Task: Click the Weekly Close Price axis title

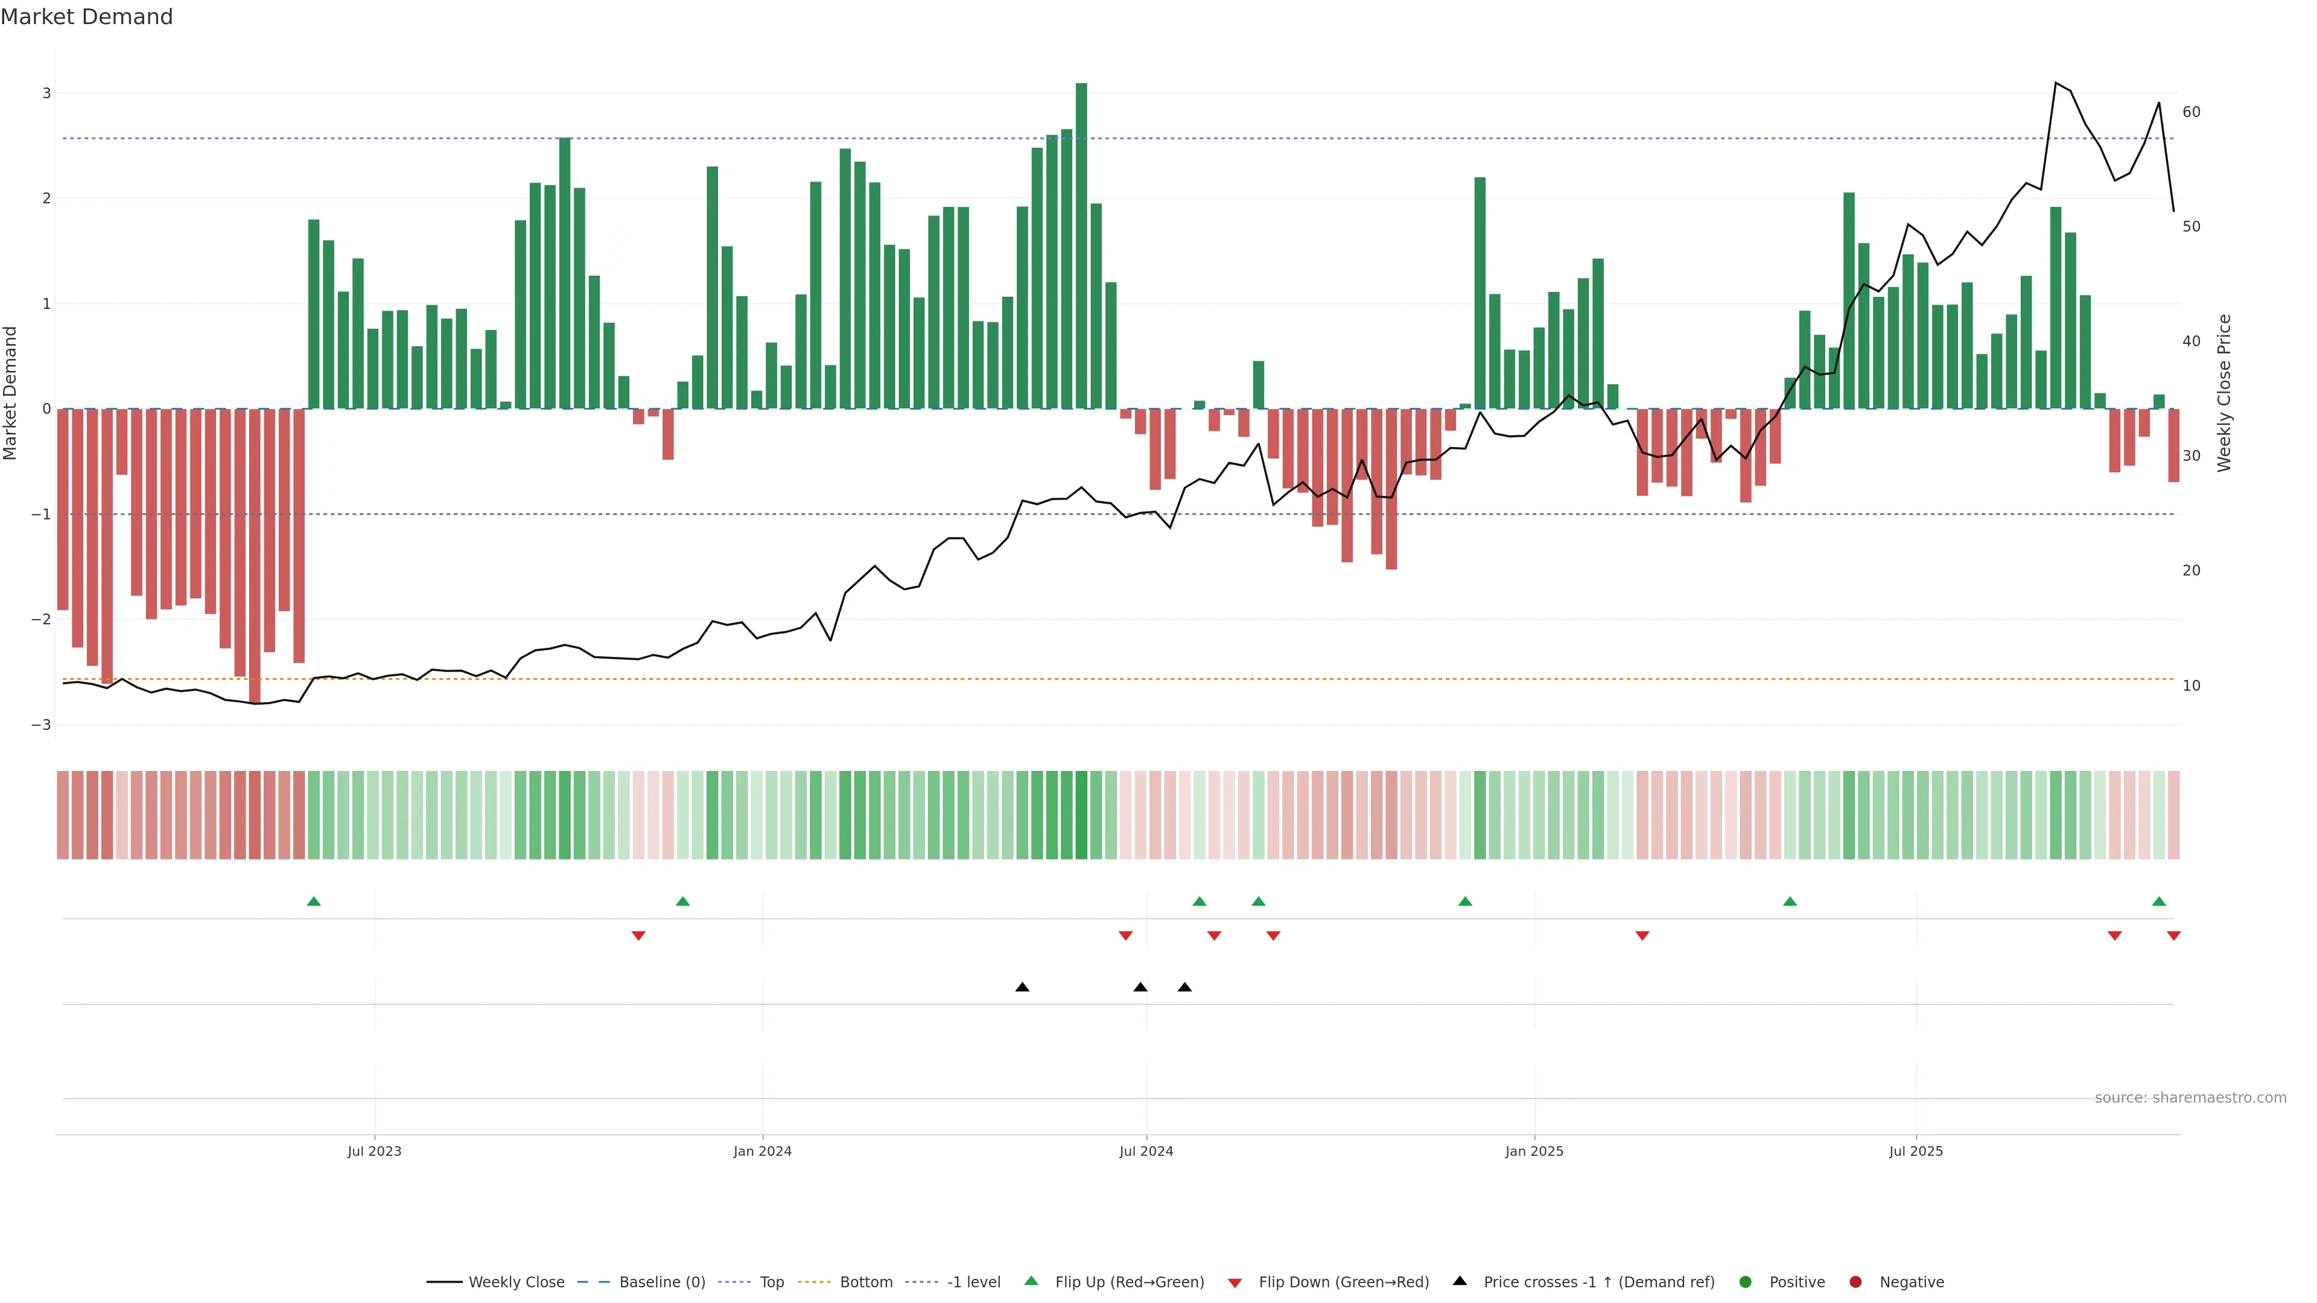Action: 2223,393
